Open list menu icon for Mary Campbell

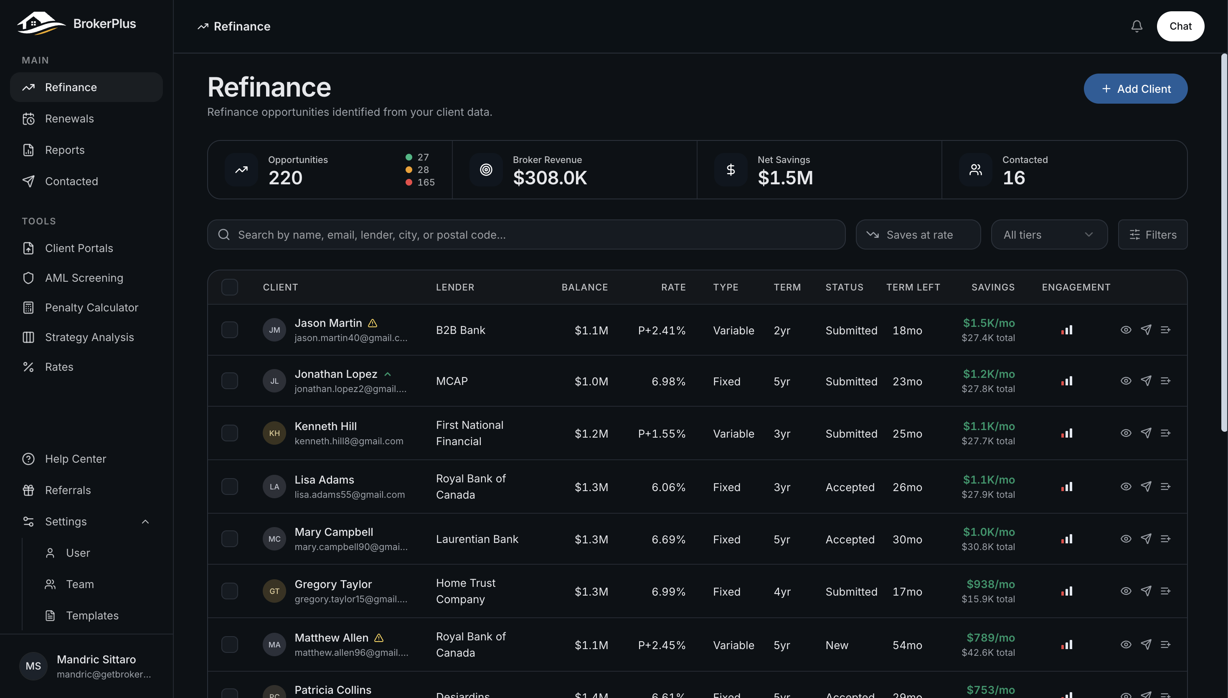pos(1165,539)
